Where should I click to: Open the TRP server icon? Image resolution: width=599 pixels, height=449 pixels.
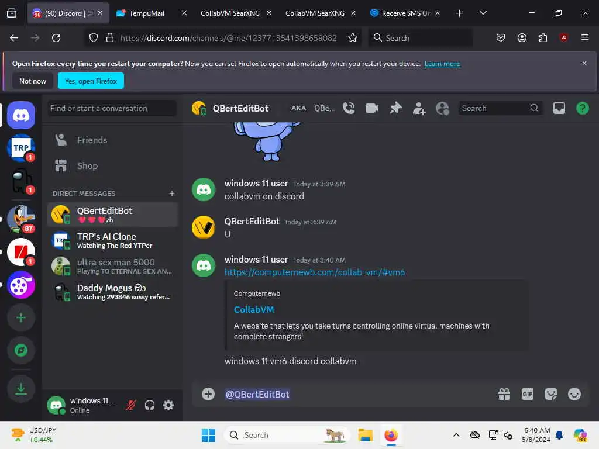21,148
